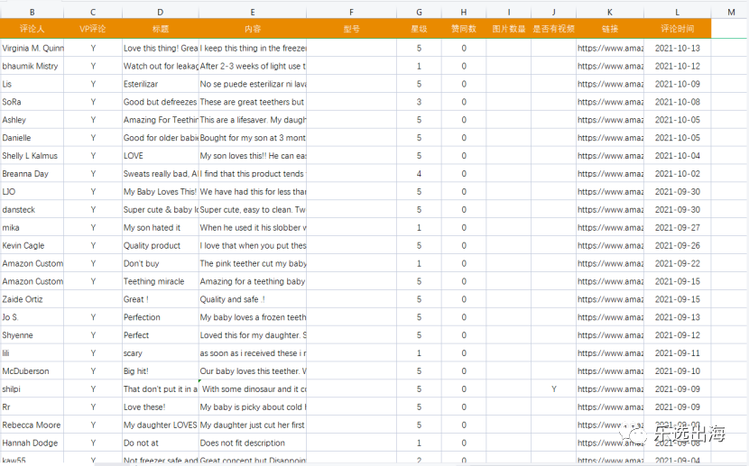Select the Rebecca Moore cell

(32, 425)
